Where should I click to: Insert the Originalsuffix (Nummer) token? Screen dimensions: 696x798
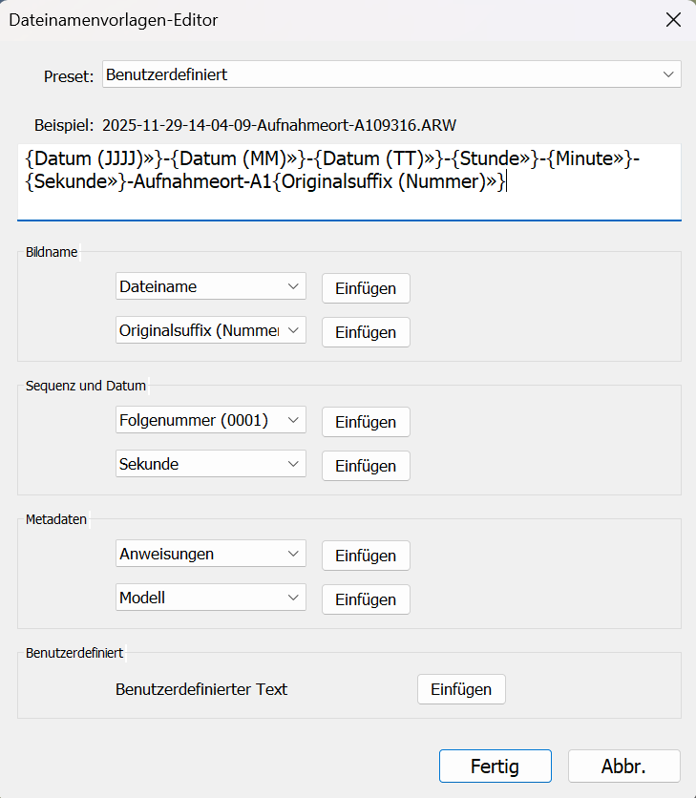(366, 332)
